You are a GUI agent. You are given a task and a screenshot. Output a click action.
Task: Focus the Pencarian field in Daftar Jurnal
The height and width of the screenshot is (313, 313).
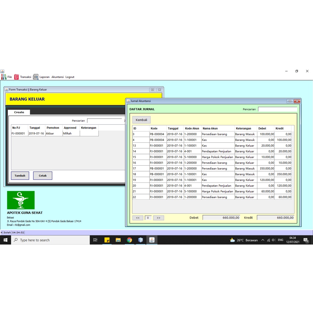(278, 109)
